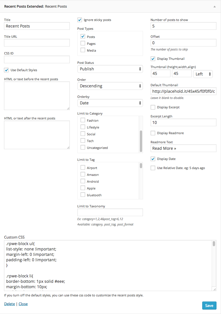Click the Delete link

point(9,304)
